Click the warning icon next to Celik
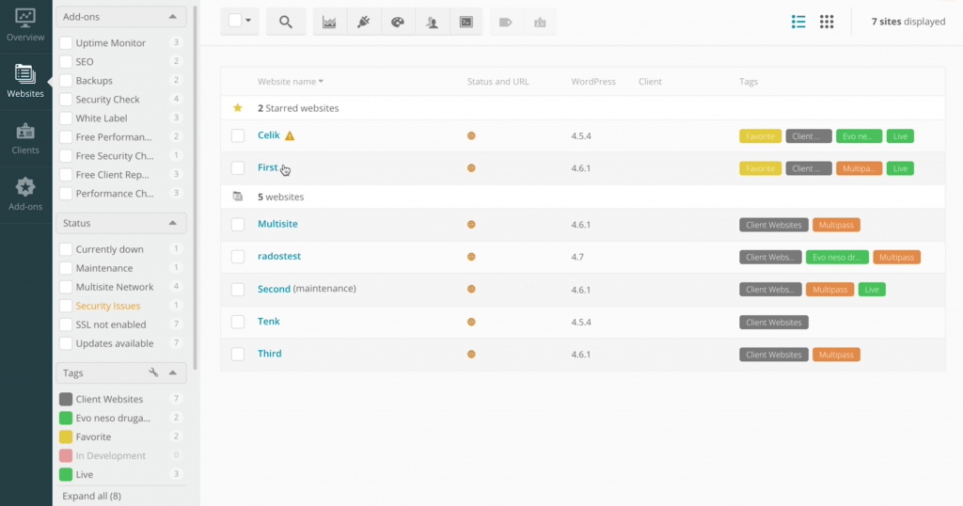963x506 pixels. pos(290,135)
